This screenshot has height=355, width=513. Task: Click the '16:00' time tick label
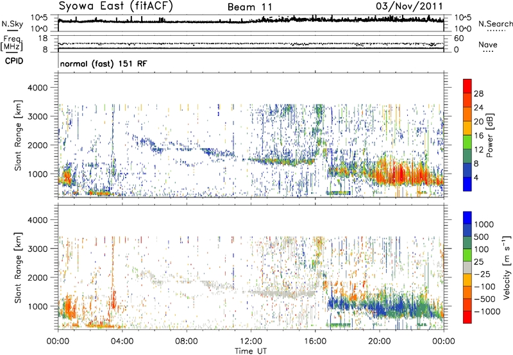click(315, 341)
